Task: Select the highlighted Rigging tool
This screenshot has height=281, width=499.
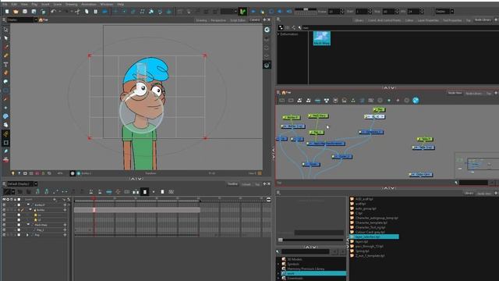Action: (5, 133)
